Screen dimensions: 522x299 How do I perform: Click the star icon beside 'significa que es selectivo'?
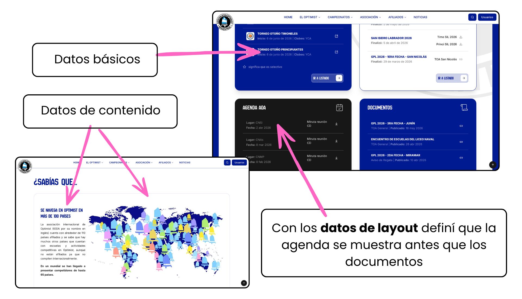244,67
